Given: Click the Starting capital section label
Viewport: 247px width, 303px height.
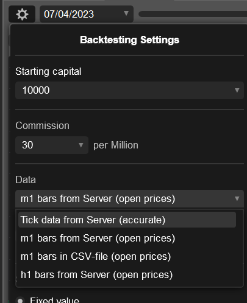Looking at the screenshot, I should [48, 71].
